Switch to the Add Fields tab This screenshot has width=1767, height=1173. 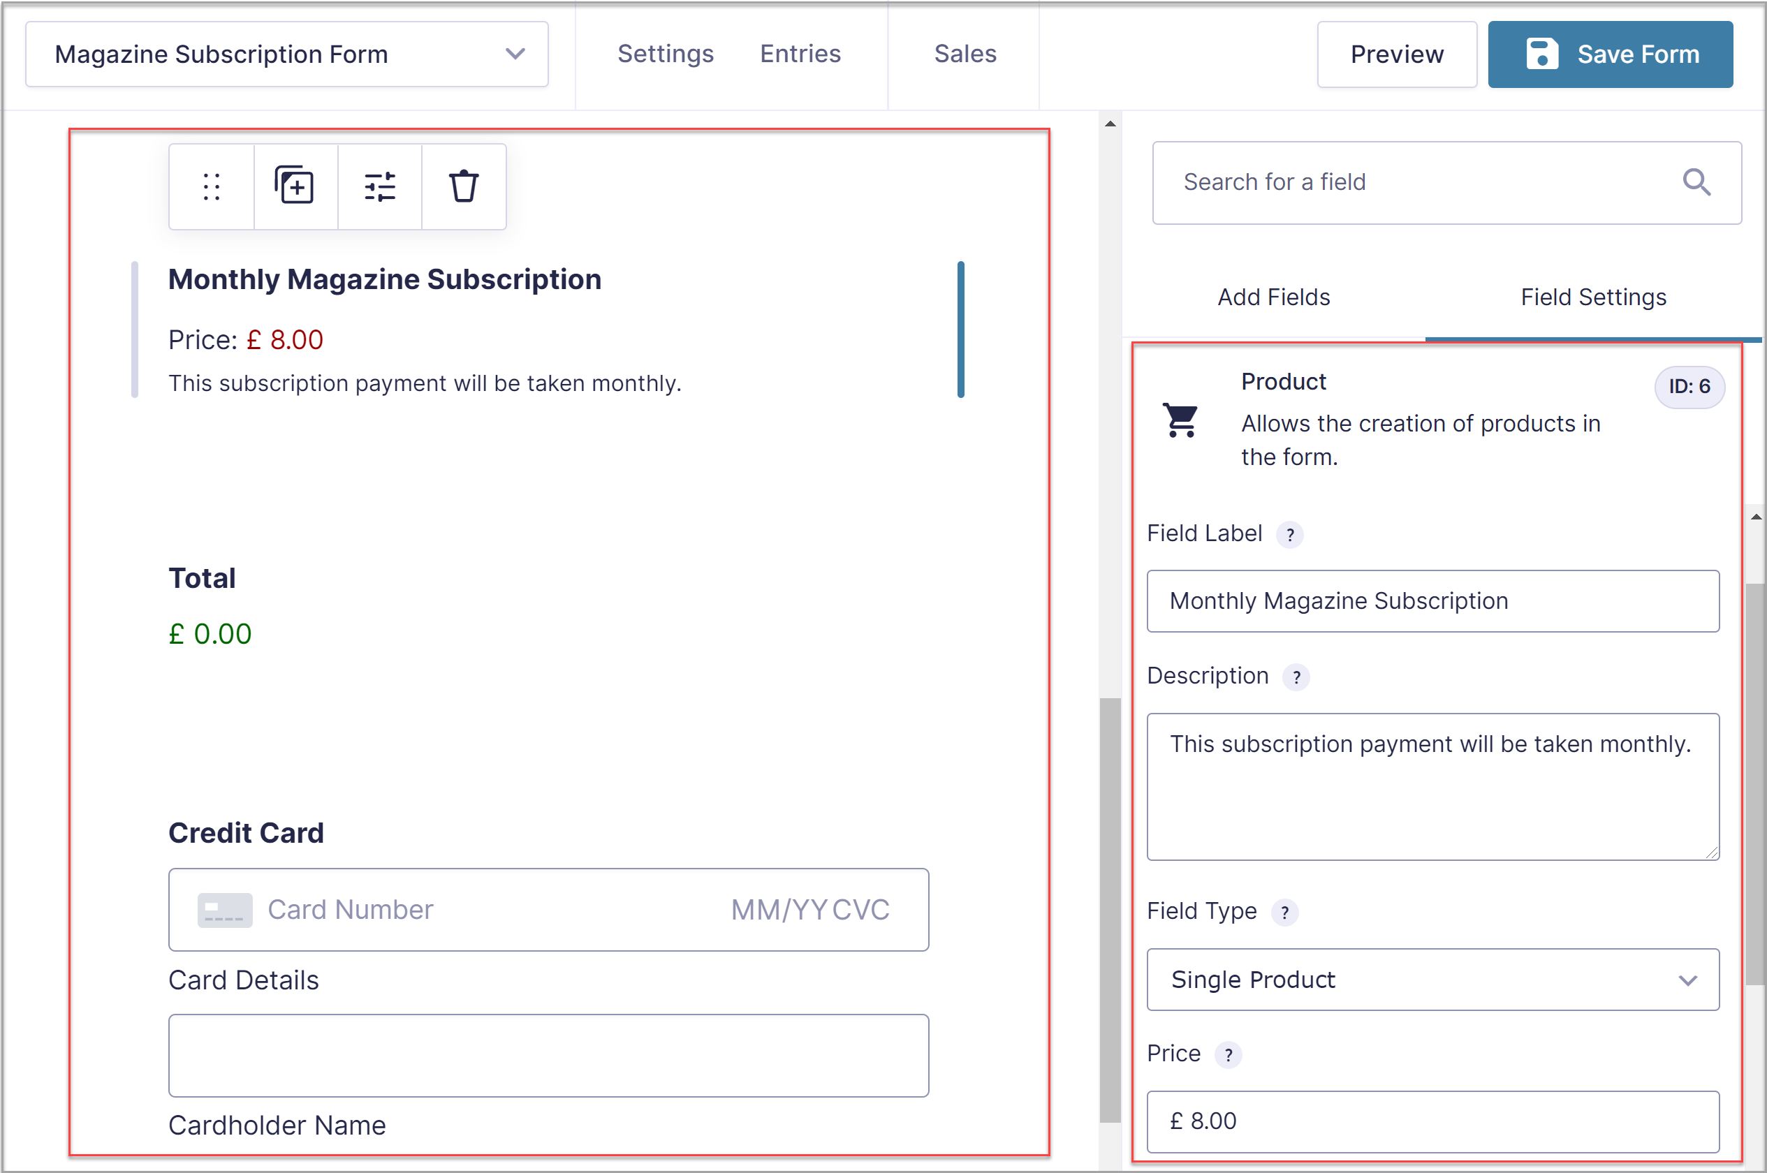(x=1273, y=296)
